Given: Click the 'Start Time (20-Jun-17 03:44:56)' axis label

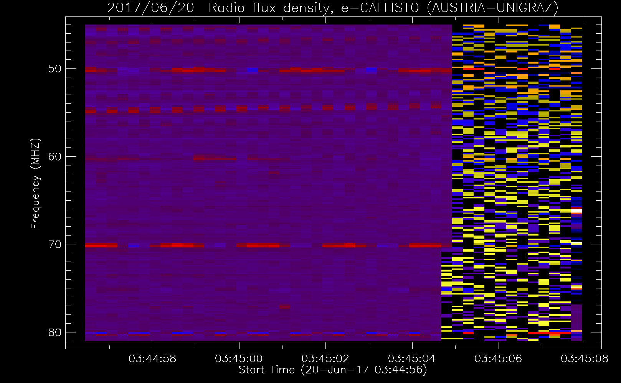Looking at the screenshot, I should point(333,370).
